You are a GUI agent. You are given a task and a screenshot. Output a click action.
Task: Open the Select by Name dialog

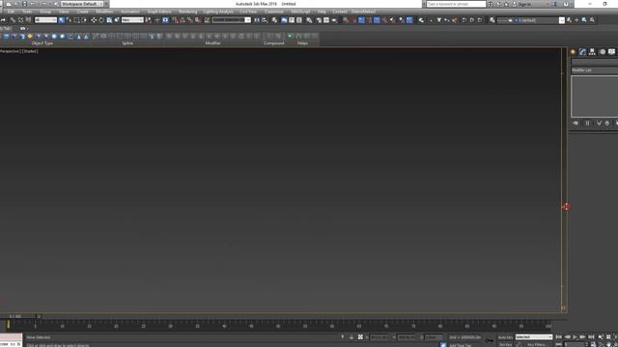(69, 19)
